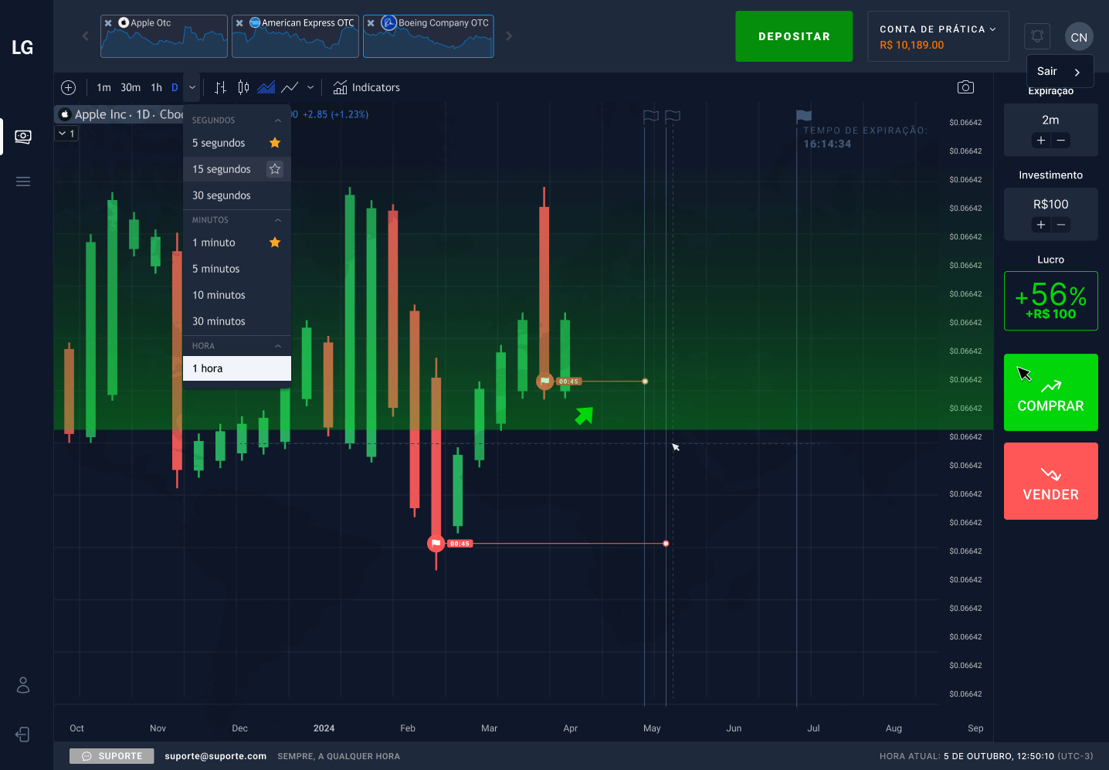Collapse the HORA section
Image resolution: width=1109 pixels, height=770 pixels.
tap(278, 346)
